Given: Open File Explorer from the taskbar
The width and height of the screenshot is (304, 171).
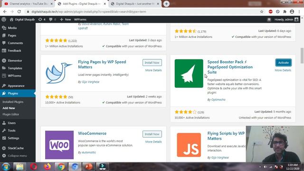Looking at the screenshot, I should click(19, 167).
